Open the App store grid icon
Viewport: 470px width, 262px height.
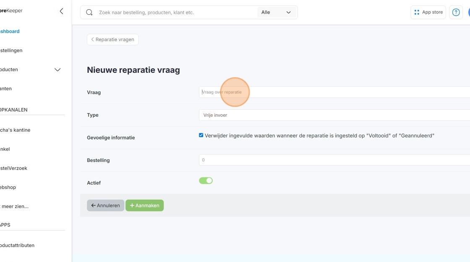tap(417, 12)
